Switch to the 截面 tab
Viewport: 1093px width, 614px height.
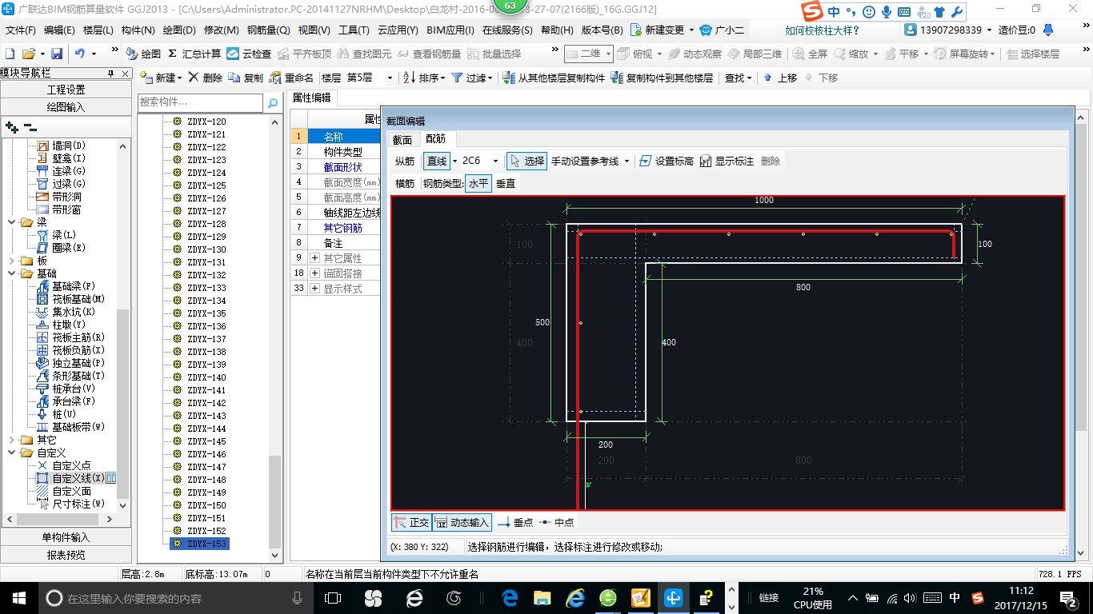click(x=402, y=139)
